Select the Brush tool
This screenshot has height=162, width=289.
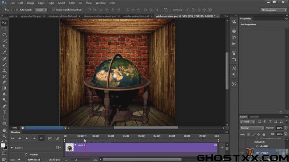click(x=4, y=65)
